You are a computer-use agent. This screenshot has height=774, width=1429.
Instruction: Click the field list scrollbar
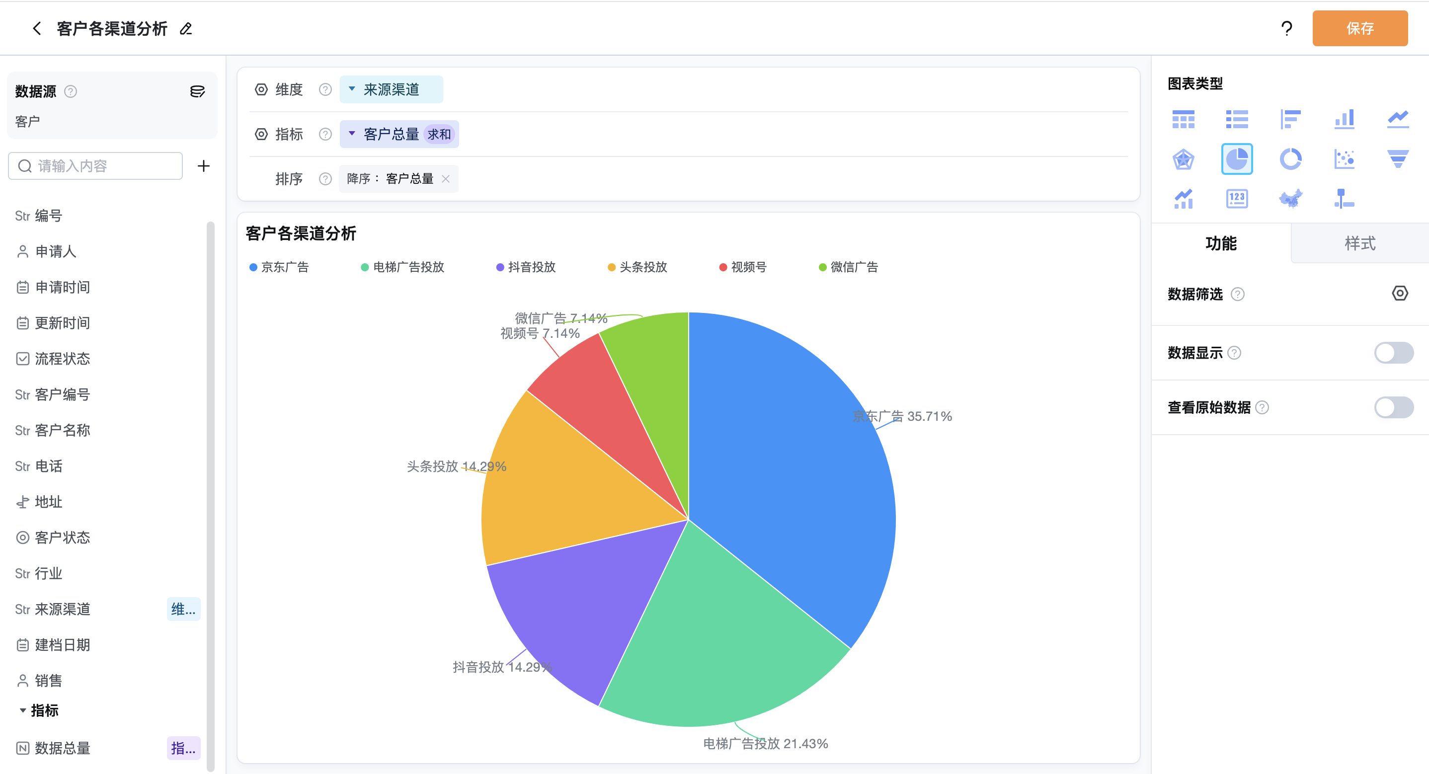210,496
